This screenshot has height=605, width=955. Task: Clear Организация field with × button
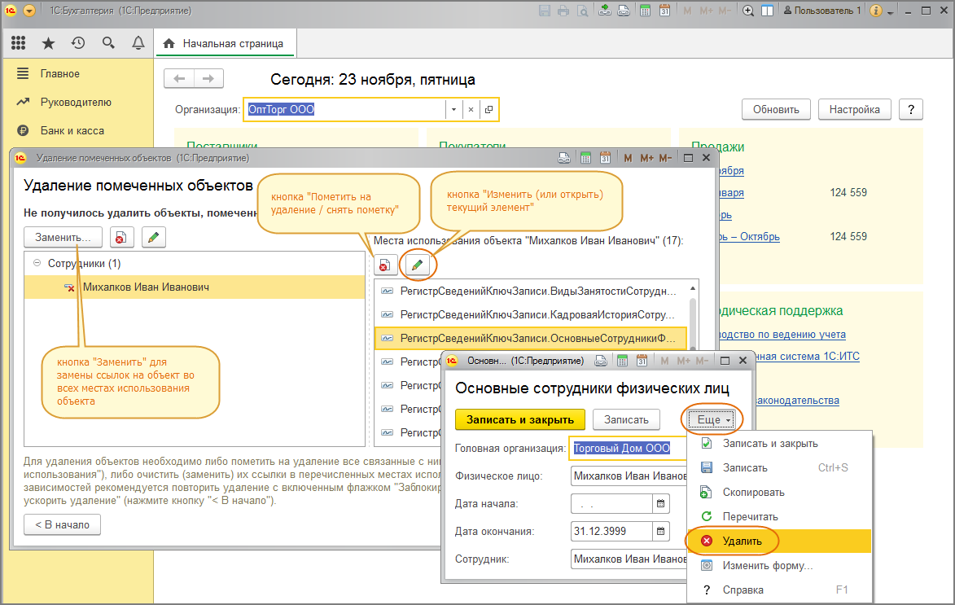coord(471,110)
